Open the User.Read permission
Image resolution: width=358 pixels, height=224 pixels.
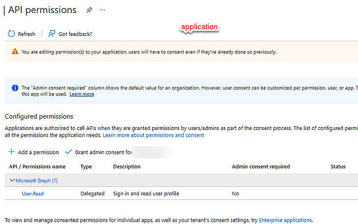tap(33, 193)
